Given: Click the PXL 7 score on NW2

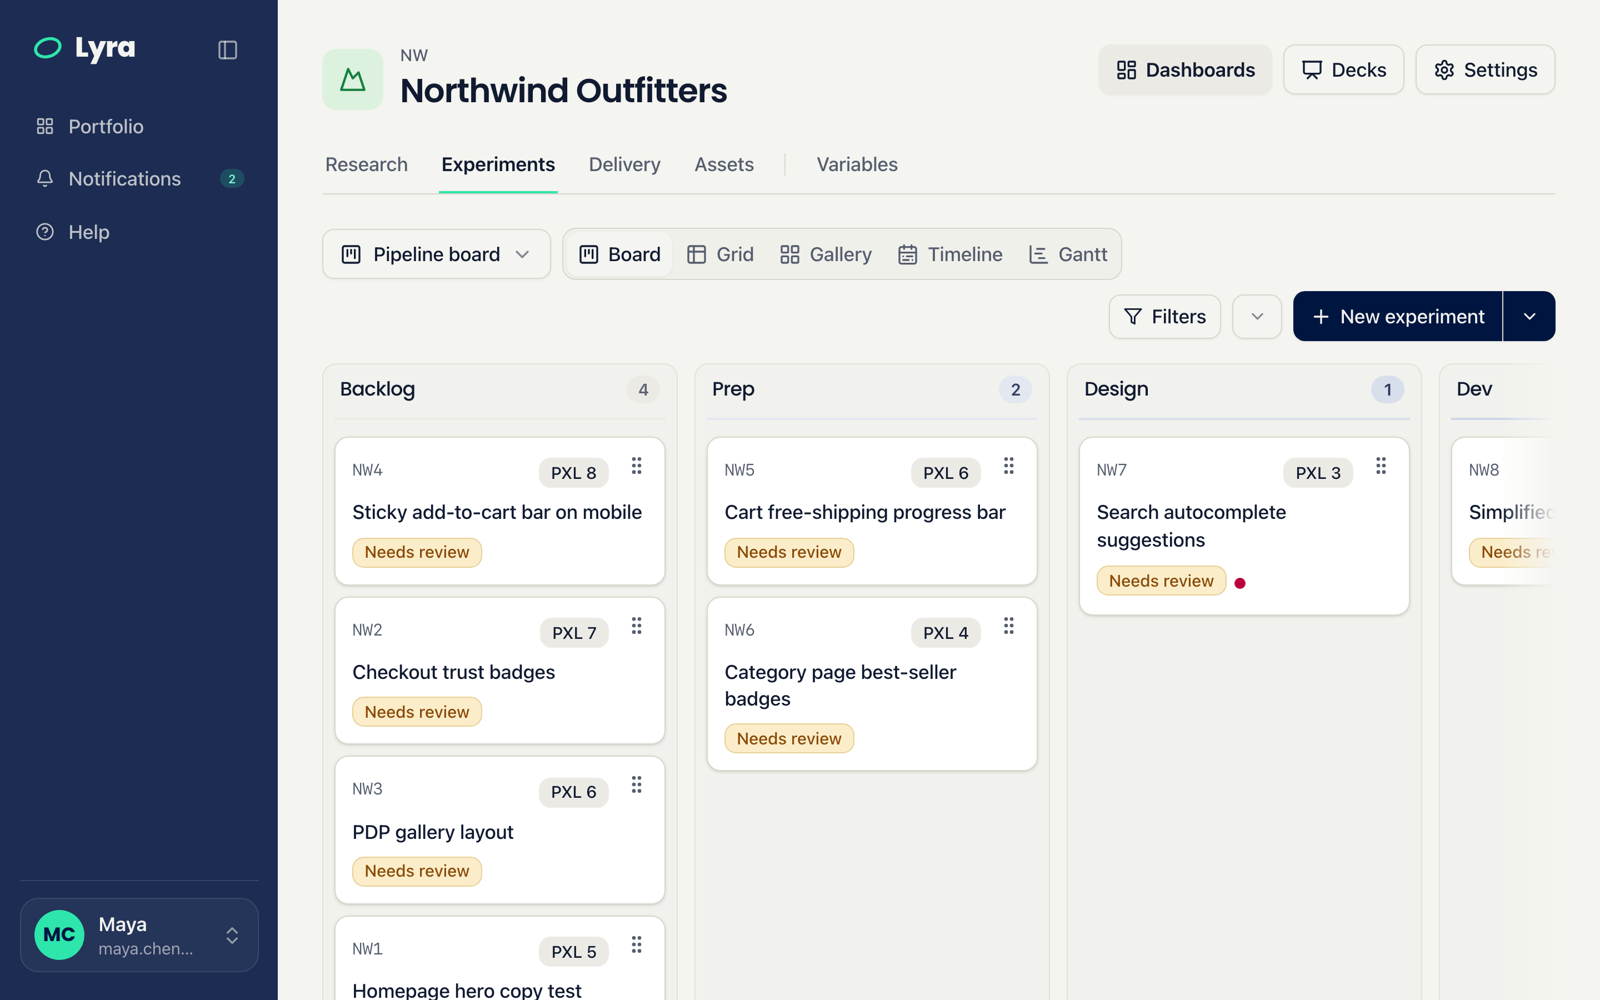Looking at the screenshot, I should [x=574, y=633].
